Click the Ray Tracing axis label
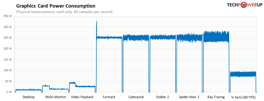Viewport: 264px width, 101px height. (x=216, y=97)
